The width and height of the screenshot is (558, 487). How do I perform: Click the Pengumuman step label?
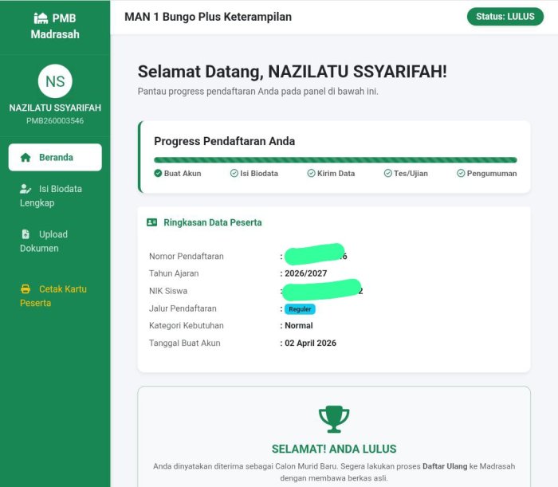[492, 173]
